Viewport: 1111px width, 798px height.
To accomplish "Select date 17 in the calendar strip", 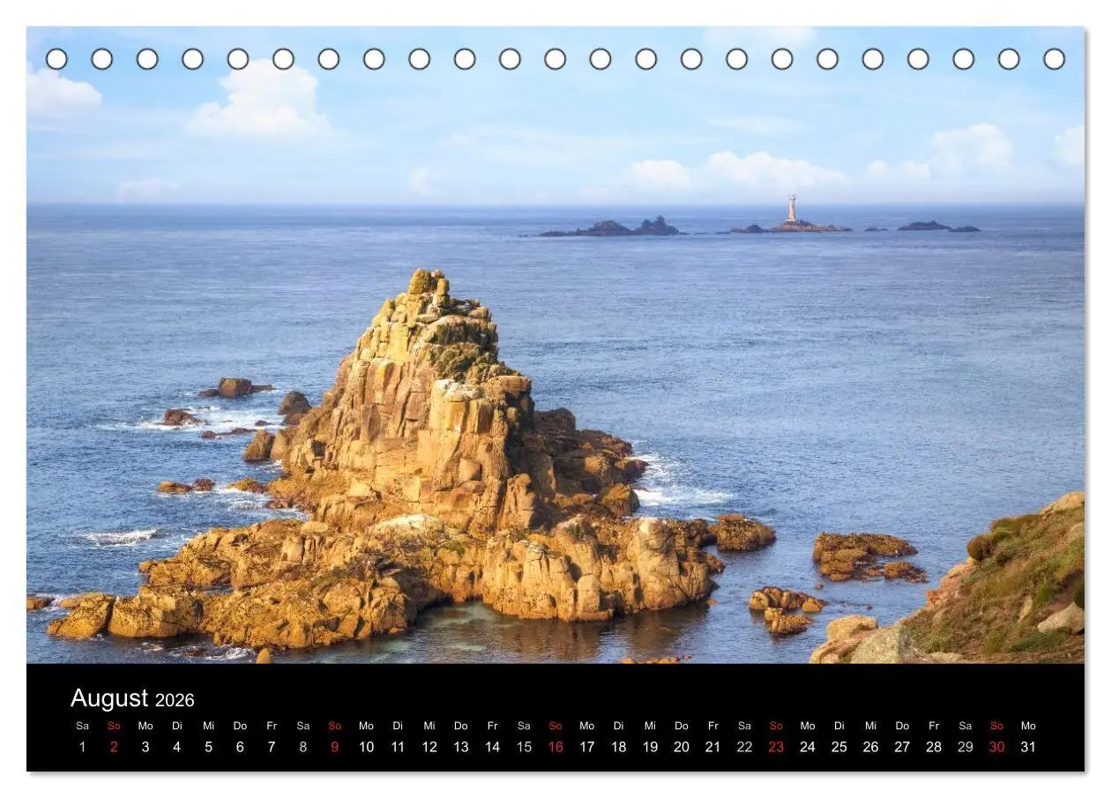I will point(587,747).
